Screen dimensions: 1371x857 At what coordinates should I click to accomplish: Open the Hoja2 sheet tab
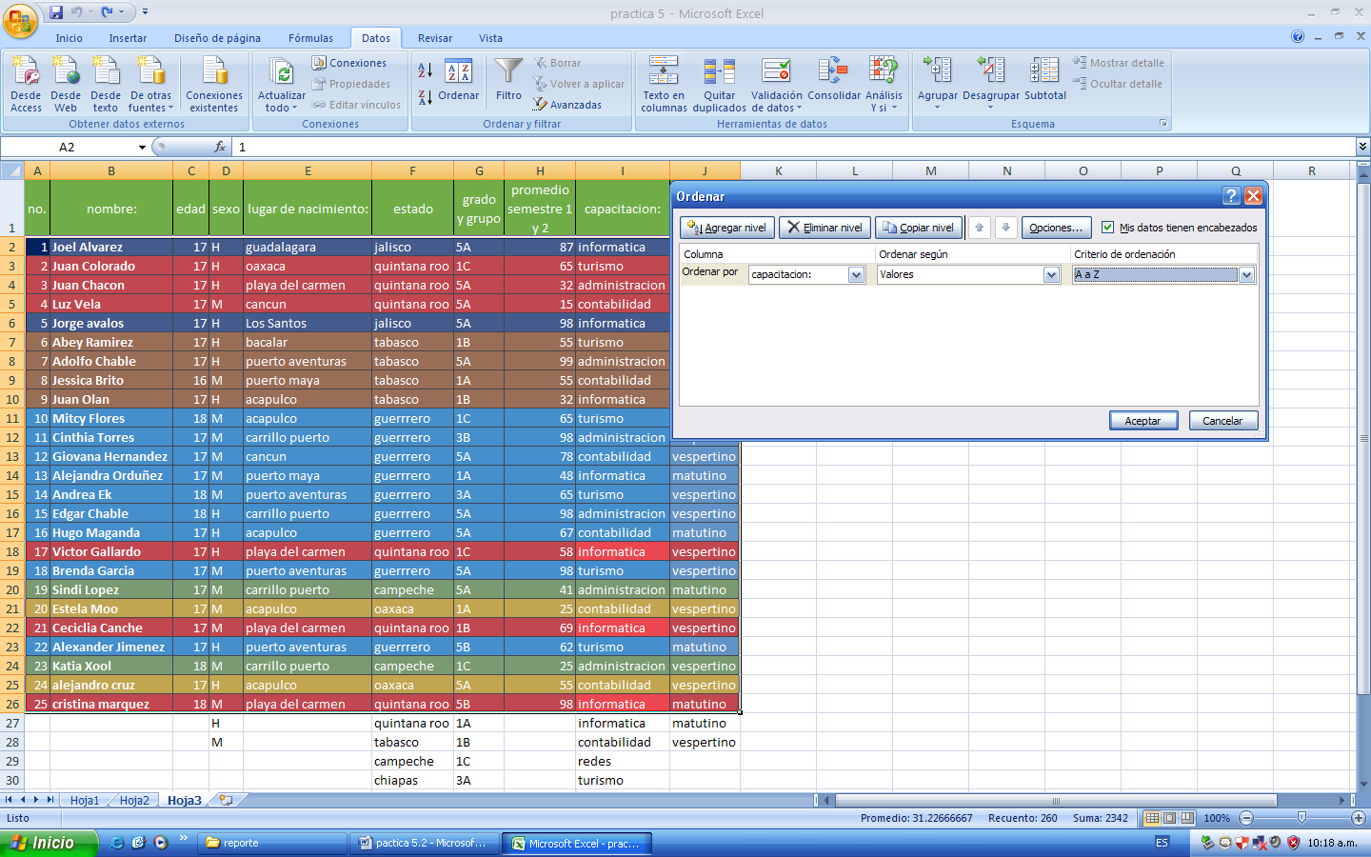tap(133, 800)
